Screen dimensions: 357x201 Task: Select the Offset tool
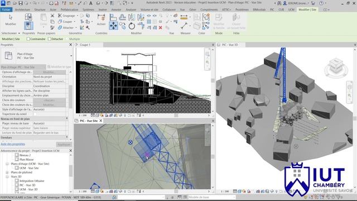click(123, 17)
